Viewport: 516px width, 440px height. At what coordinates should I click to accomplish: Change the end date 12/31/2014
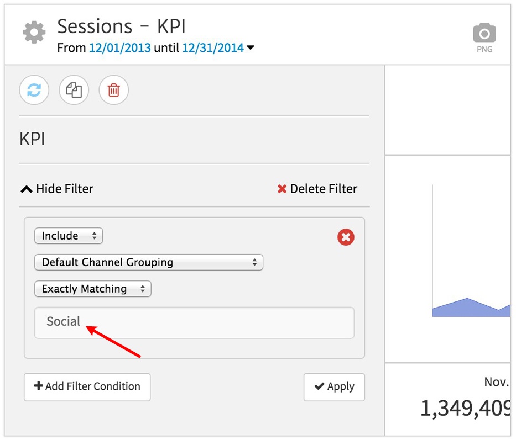point(213,48)
